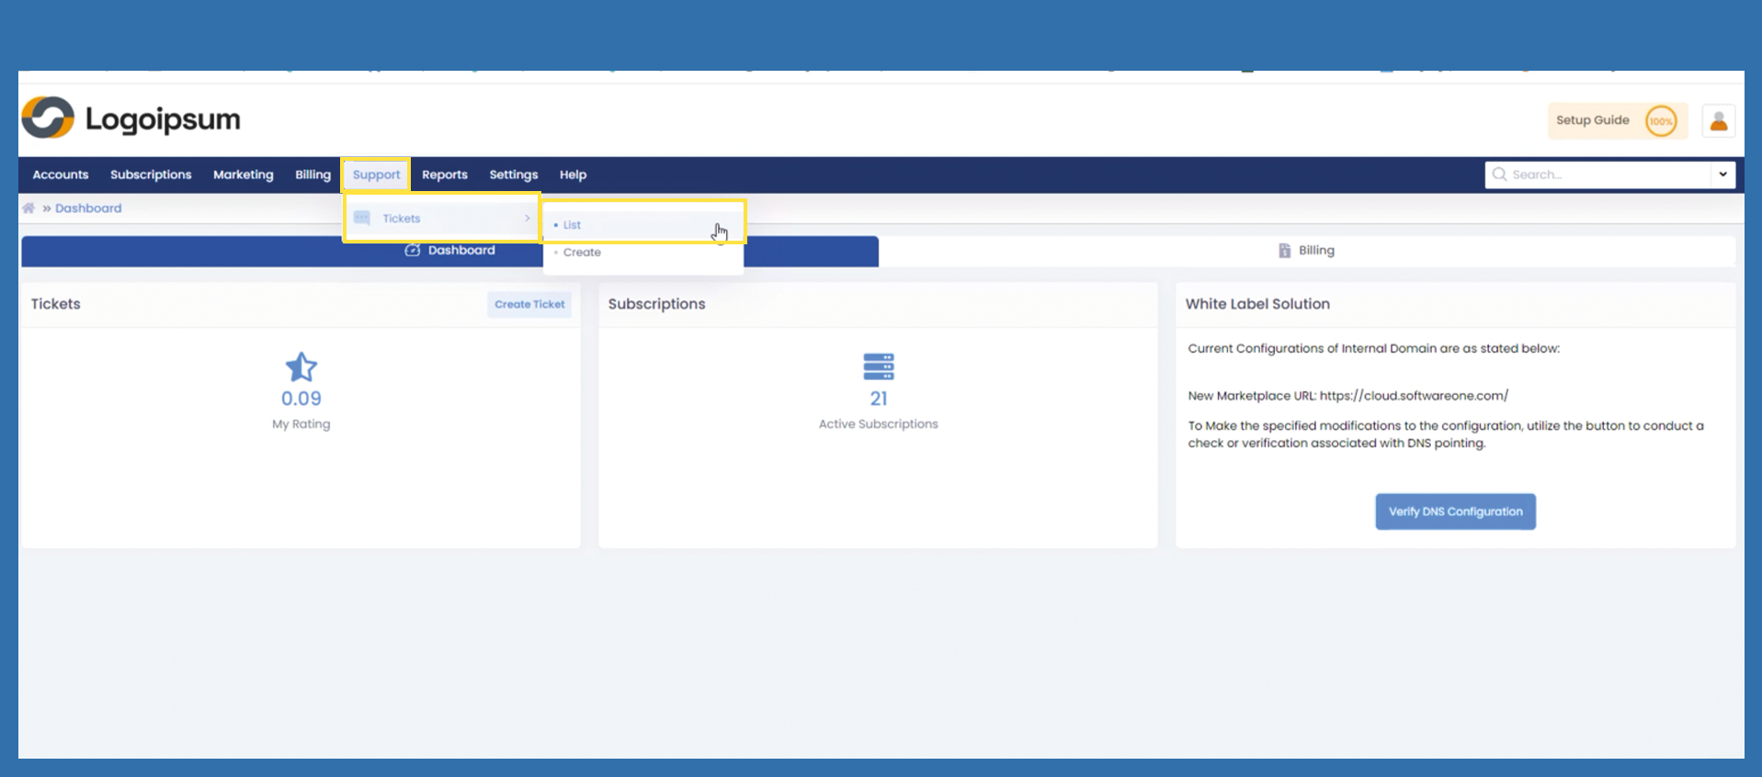Screen dimensions: 1762x777
Task: Open the Setup Guide button
Action: point(1592,120)
